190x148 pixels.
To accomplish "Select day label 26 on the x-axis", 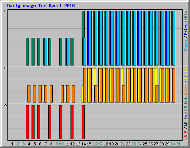I will [x=150, y=144].
